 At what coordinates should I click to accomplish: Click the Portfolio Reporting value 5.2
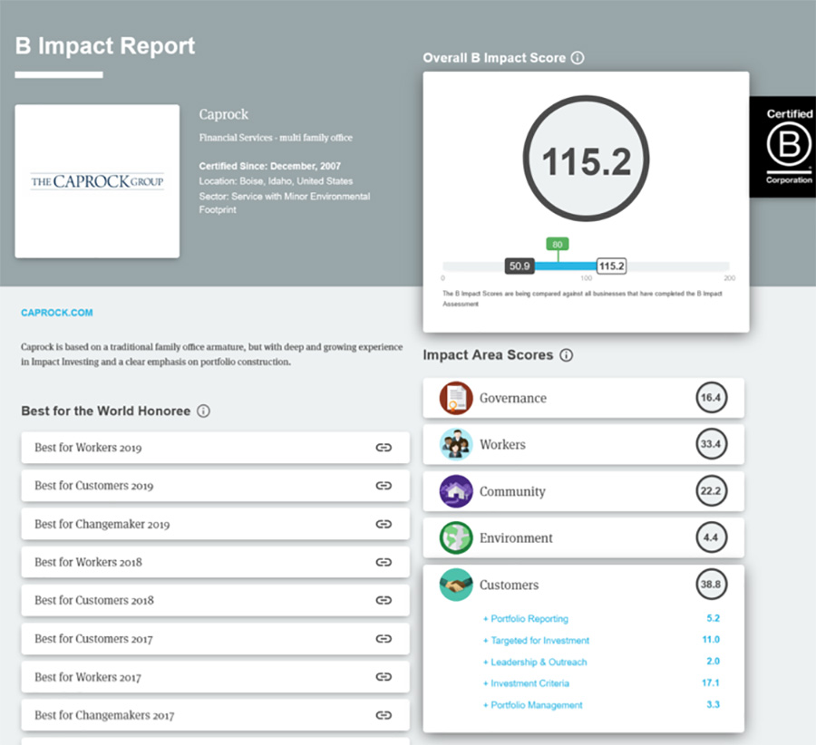point(713,618)
